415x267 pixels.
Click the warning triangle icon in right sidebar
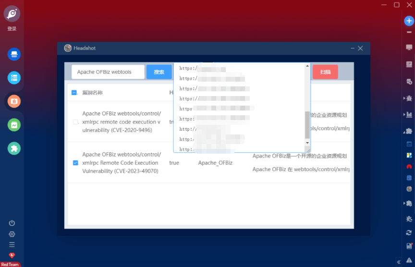click(409, 260)
